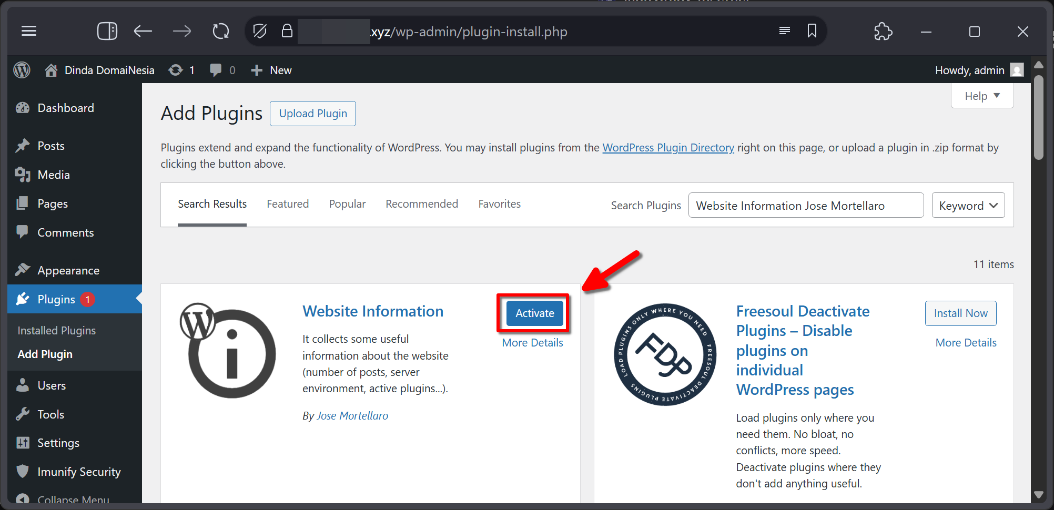Click the WordPress logo in admin bar
The width and height of the screenshot is (1054, 510).
pyautogui.click(x=22, y=70)
